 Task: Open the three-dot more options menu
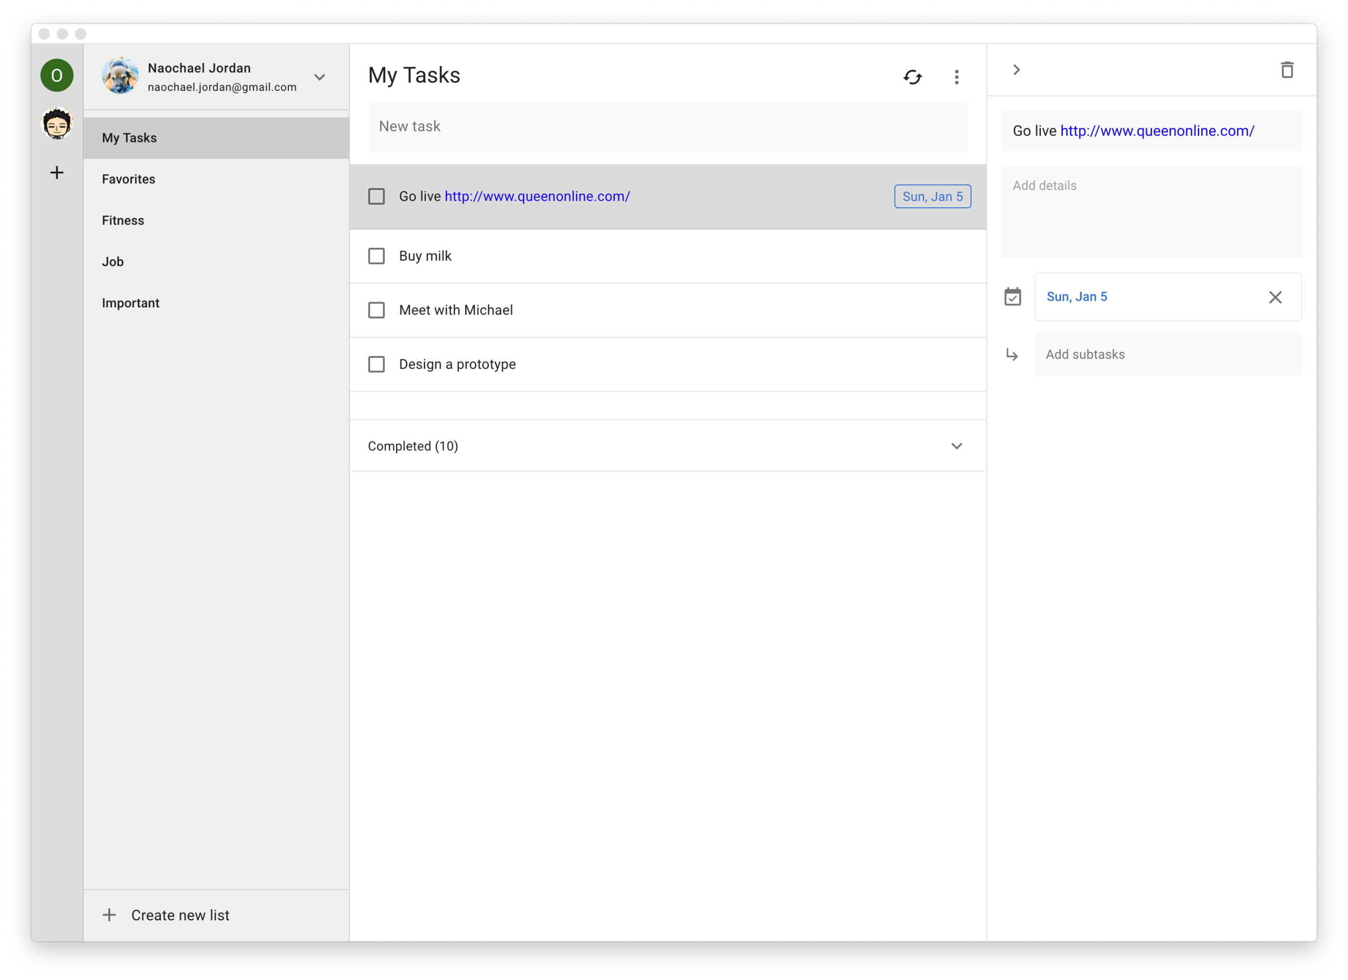tap(956, 76)
